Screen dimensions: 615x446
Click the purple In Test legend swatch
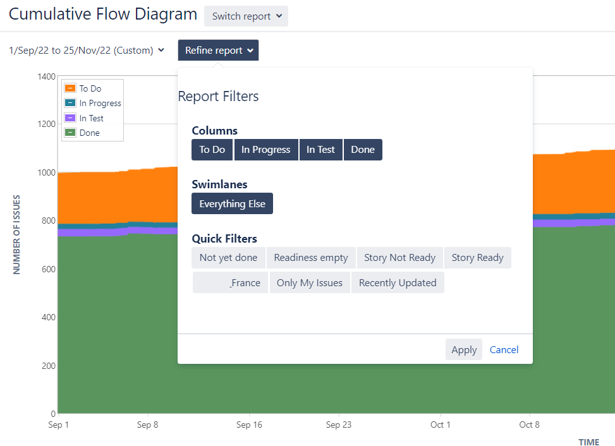[70, 118]
